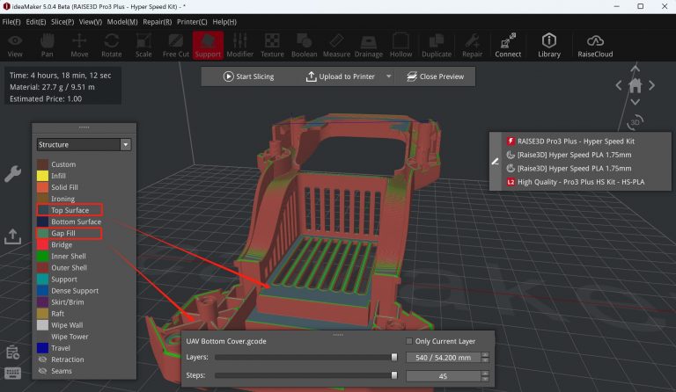
Task: Open the Slice(P) menu
Action: 62,21
